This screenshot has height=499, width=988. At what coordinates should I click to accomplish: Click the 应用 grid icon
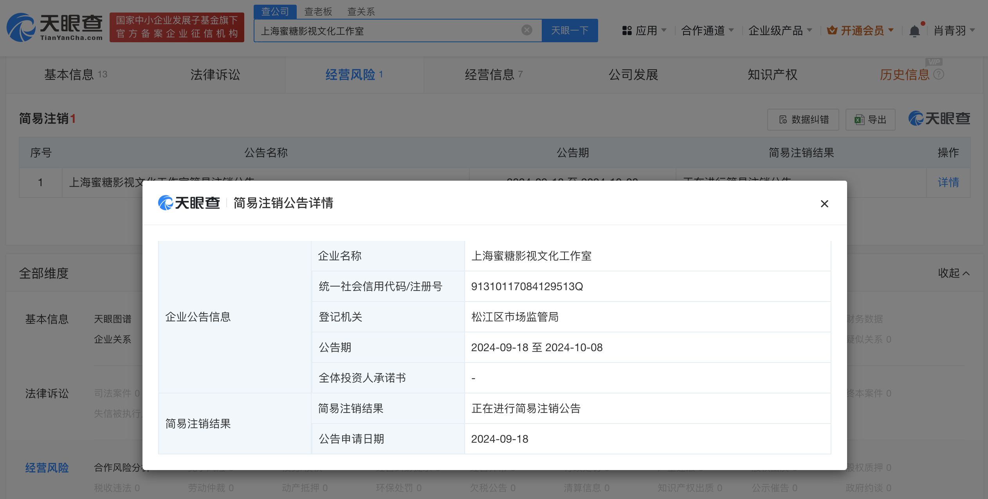627,31
